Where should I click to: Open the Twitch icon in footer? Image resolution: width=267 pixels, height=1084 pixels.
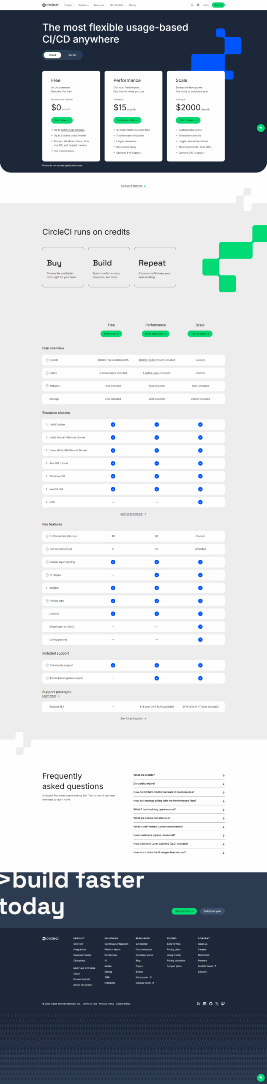223,1004
